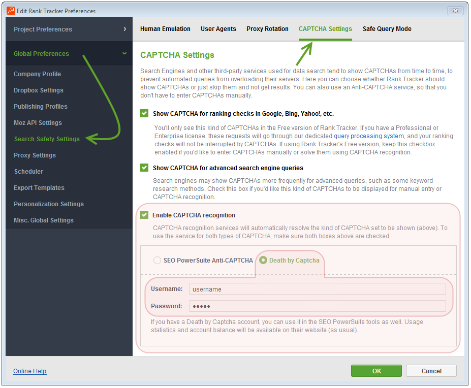The image size is (471, 388).
Task: Open Dropbox Settings
Action: 39,90
